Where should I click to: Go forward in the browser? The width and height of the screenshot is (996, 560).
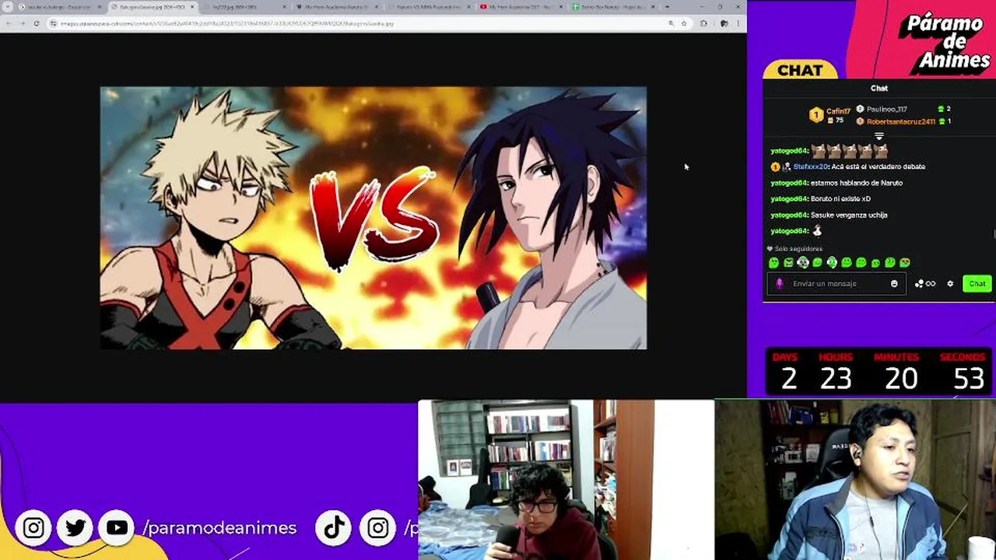point(21,23)
